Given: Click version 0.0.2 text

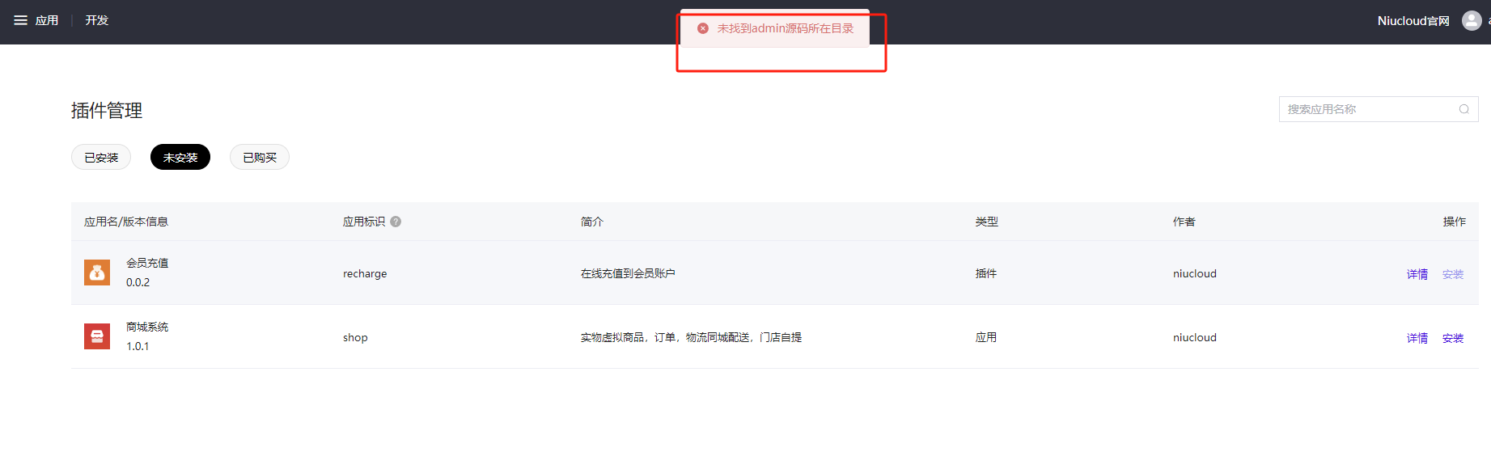Looking at the screenshot, I should (x=138, y=282).
